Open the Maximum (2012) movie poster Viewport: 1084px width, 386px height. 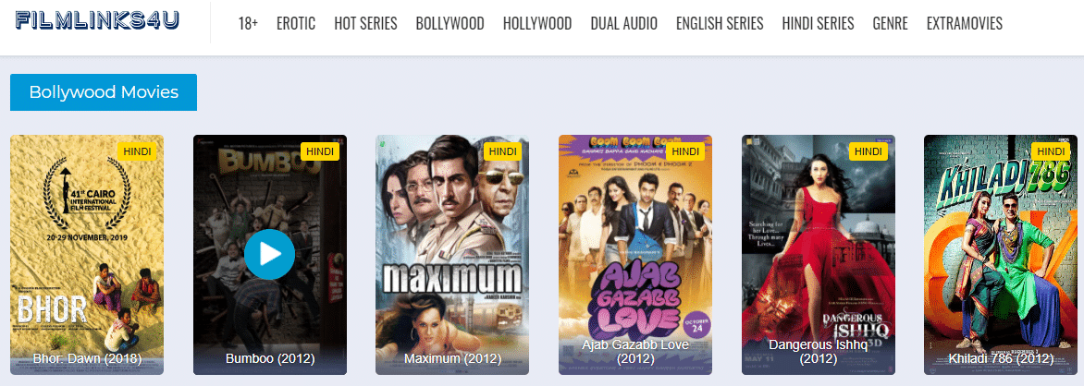(452, 255)
